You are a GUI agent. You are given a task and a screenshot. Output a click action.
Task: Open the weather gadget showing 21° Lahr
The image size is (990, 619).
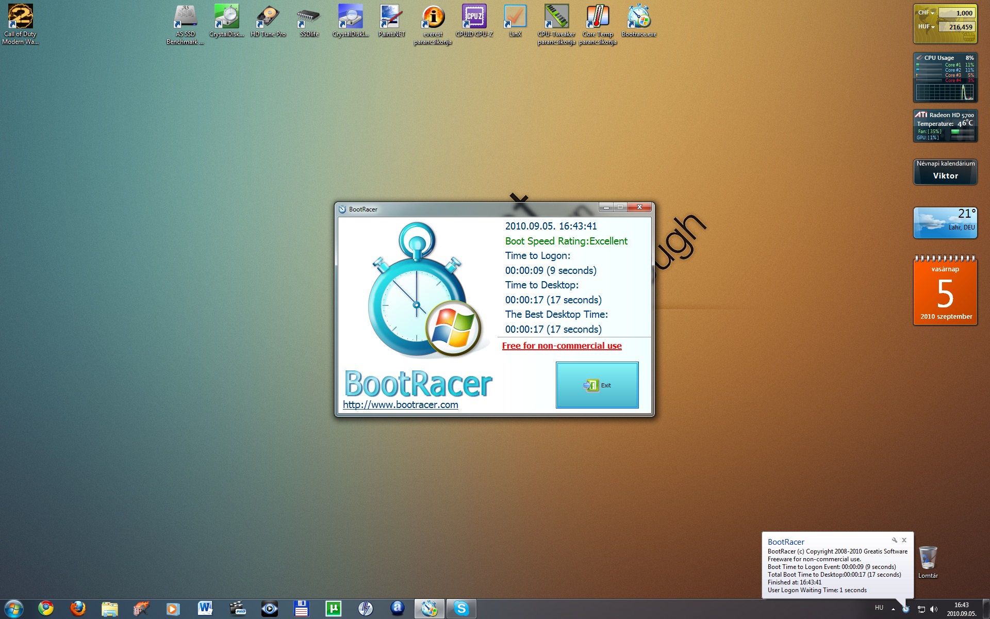pyautogui.click(x=945, y=223)
